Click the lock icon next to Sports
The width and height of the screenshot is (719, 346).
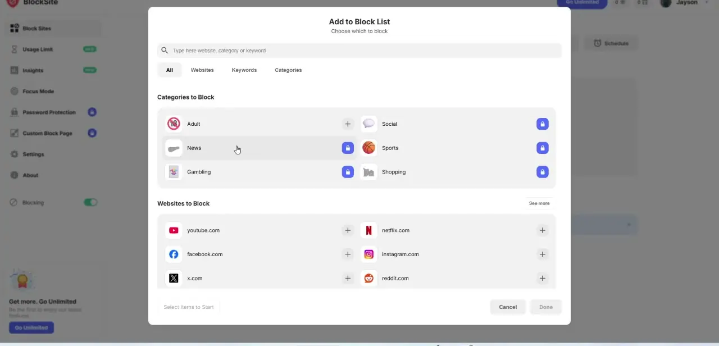click(542, 148)
